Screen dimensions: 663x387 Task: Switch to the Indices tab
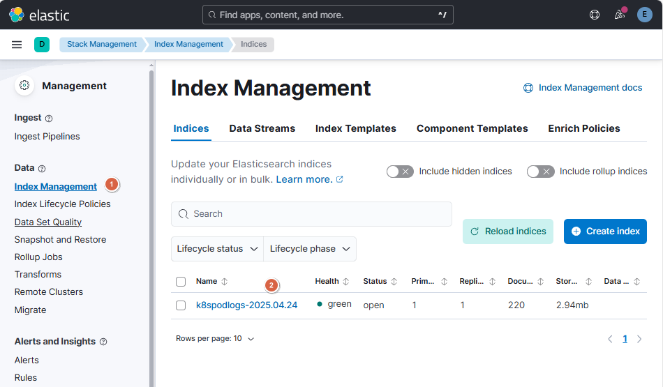tap(191, 128)
